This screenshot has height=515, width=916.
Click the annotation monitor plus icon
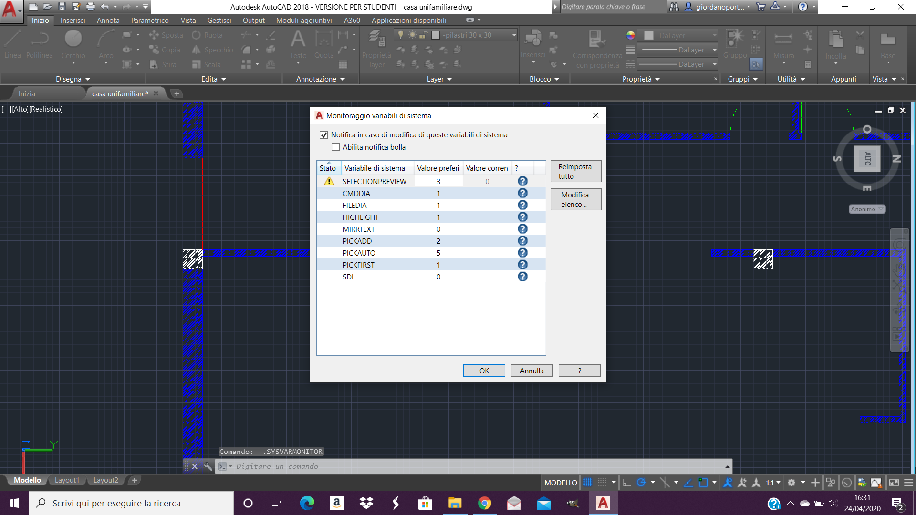tap(815, 483)
